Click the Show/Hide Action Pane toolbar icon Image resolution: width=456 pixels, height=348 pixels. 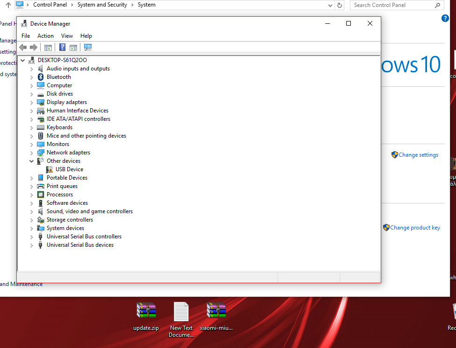(73, 47)
